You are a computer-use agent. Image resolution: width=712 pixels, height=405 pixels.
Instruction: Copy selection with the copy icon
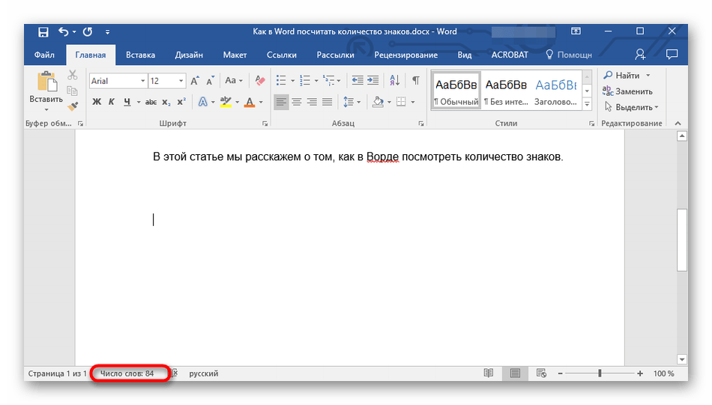[72, 91]
